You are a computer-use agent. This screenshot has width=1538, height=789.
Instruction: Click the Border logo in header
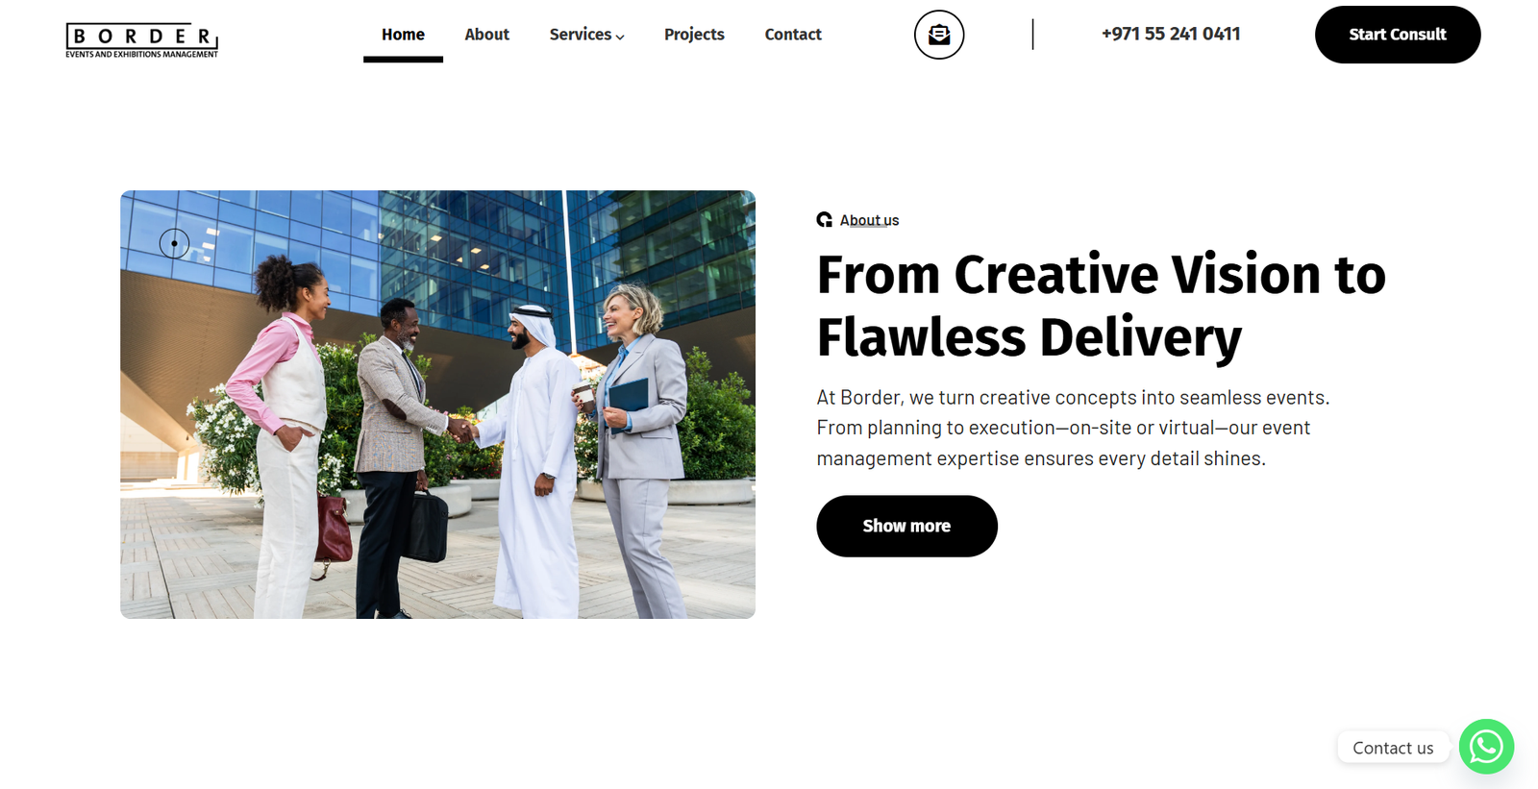[x=142, y=40]
